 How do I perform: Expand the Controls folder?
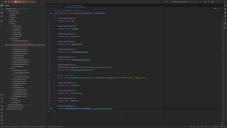(x=9, y=17)
